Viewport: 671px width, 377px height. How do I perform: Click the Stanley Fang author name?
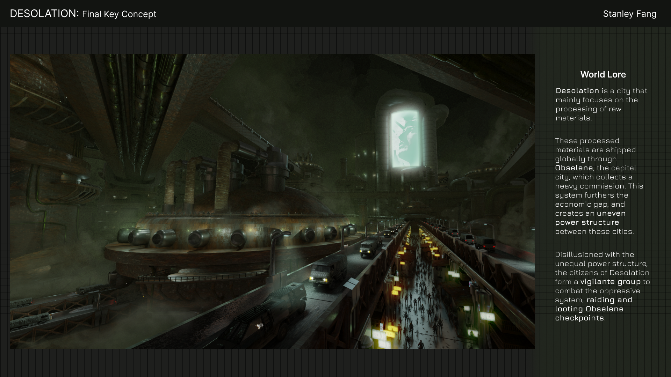(x=629, y=14)
